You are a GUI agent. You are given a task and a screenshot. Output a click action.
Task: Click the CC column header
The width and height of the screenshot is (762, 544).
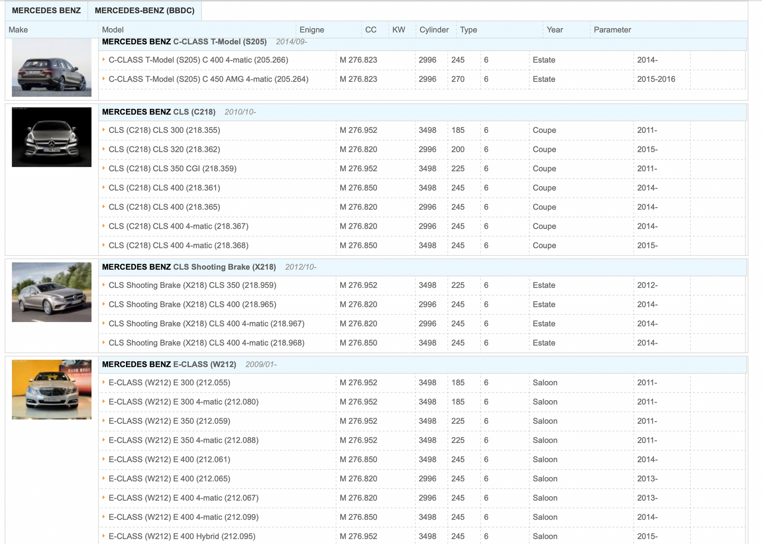coord(371,30)
